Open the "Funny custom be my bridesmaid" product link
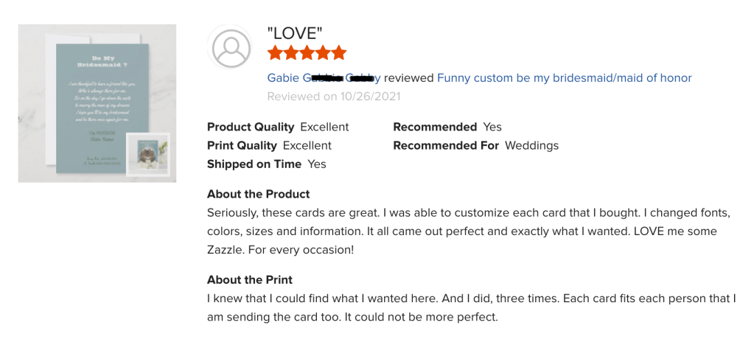This screenshot has height=342, width=754. [564, 78]
